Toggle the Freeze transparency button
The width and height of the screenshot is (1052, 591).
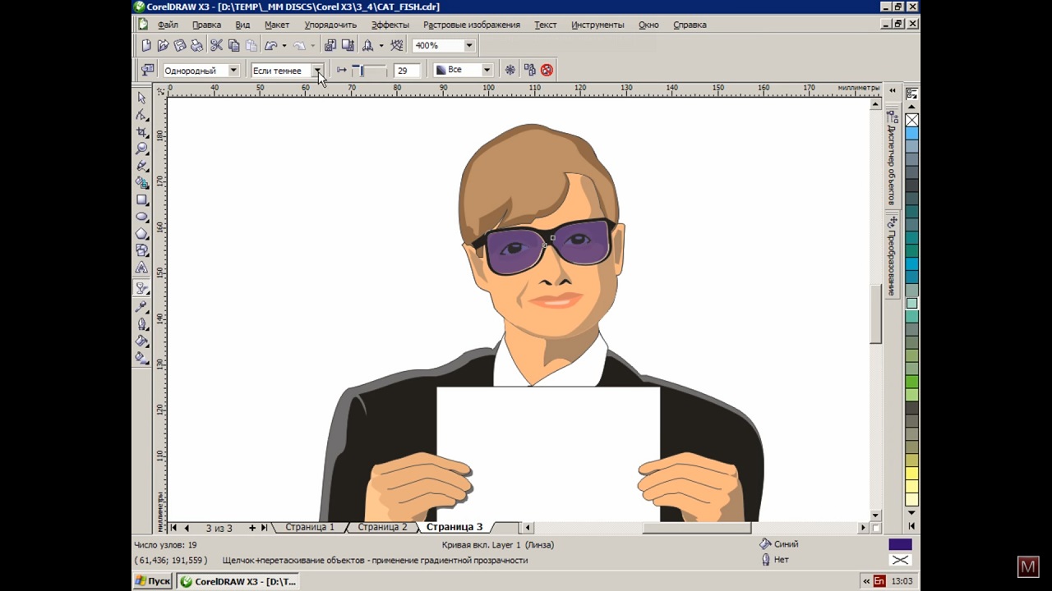click(x=510, y=71)
